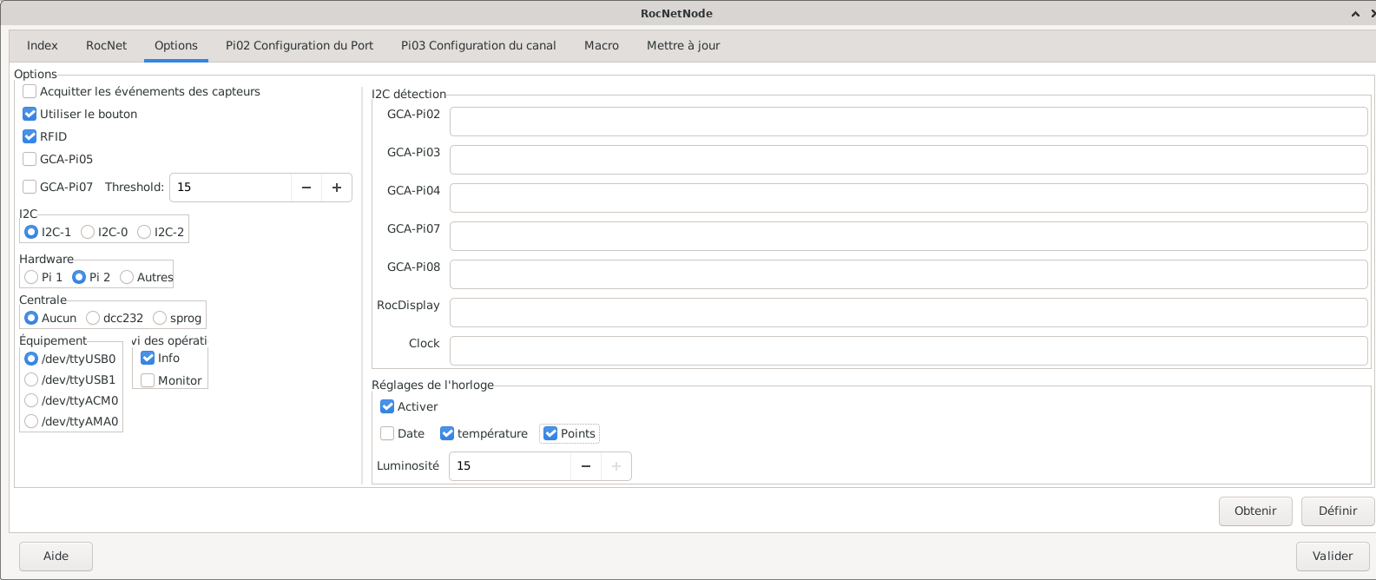Screen dimensions: 1376x580
Task: Select the I2C-0 radio button
Action: click(88, 232)
